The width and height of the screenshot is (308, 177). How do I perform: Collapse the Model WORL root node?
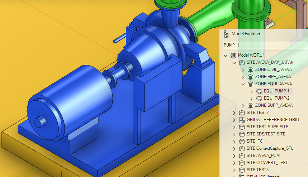(226, 56)
